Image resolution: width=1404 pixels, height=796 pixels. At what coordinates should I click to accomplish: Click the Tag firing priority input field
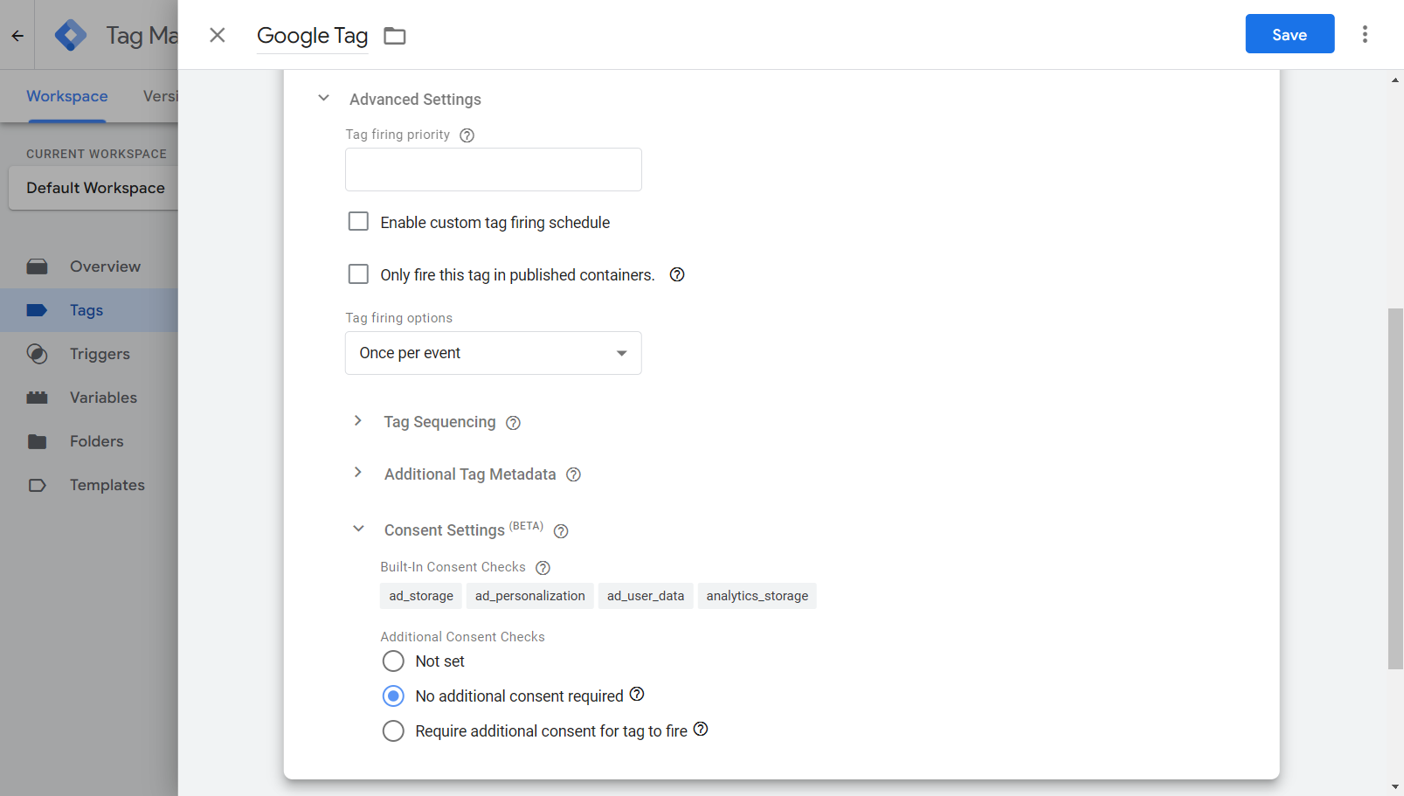pos(493,170)
